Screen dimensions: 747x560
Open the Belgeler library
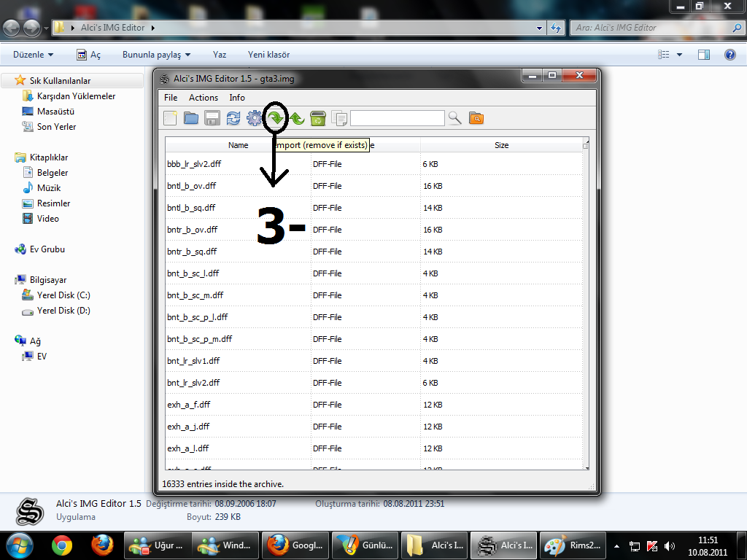coord(53,173)
